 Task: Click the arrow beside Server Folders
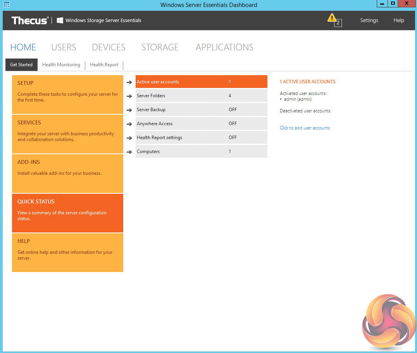(x=129, y=96)
